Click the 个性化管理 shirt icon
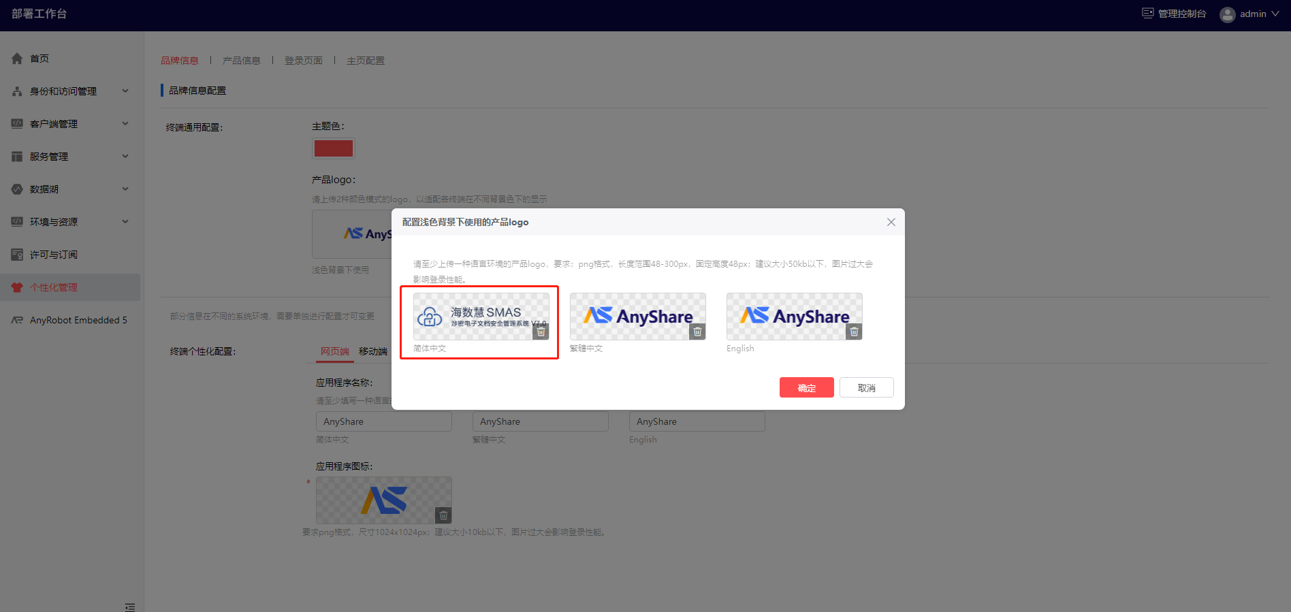Image resolution: width=1291 pixels, height=612 pixels. 17,287
